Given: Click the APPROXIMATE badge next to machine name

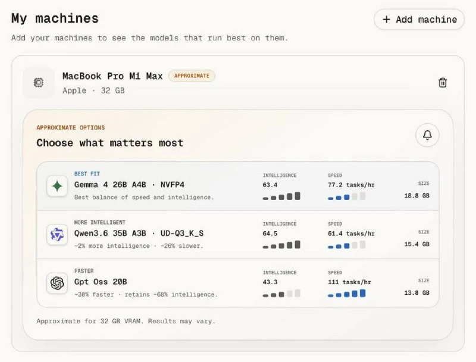Looking at the screenshot, I should (x=192, y=76).
